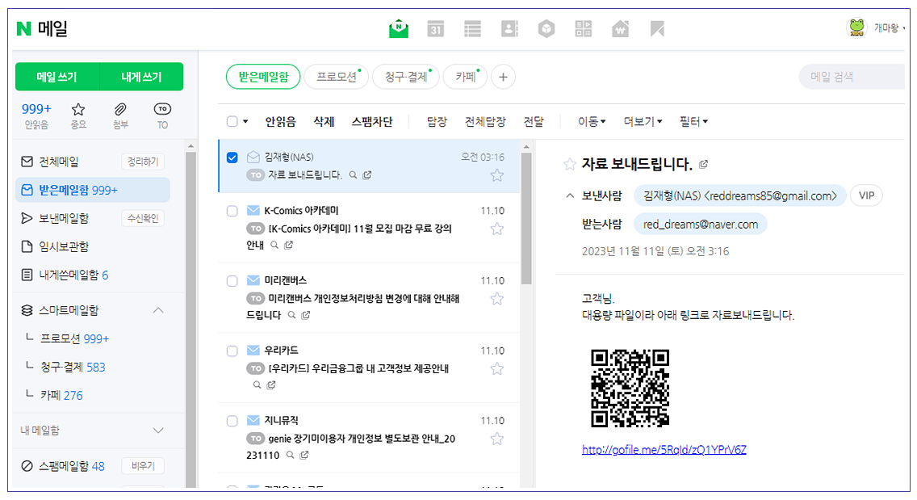
Task: Open the select-all checkbox dropdown arrow
Action: tap(245, 122)
